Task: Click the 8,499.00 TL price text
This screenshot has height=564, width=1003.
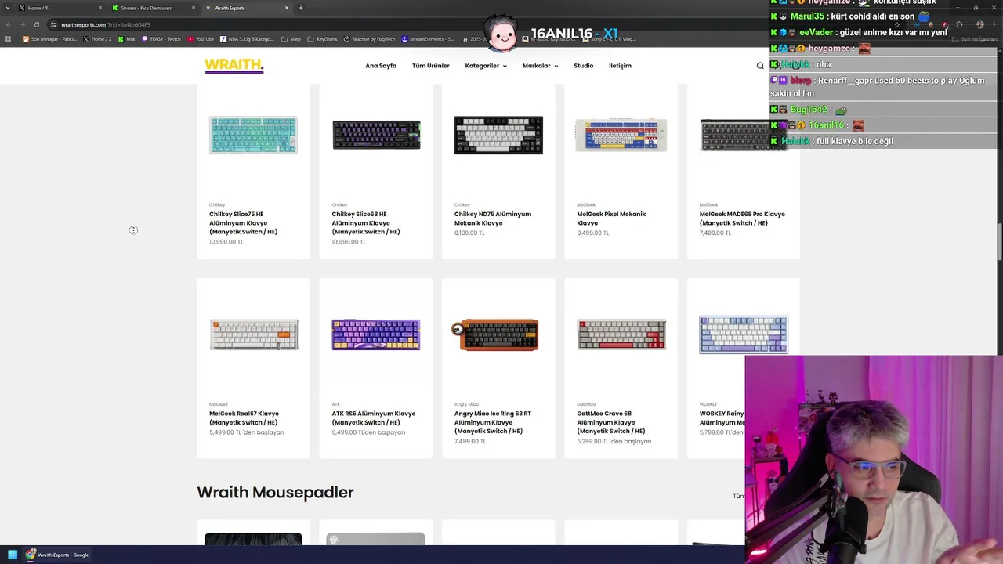Action: coord(593,233)
